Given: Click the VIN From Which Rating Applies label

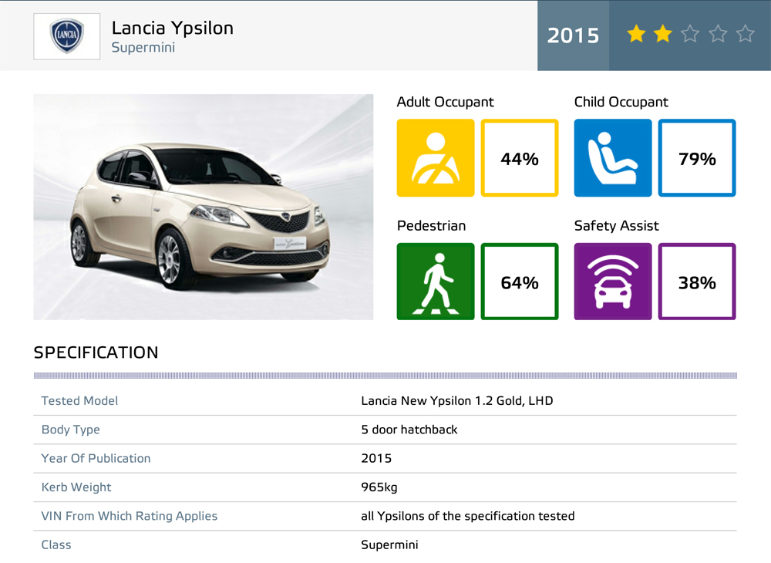Looking at the screenshot, I should coord(130,516).
